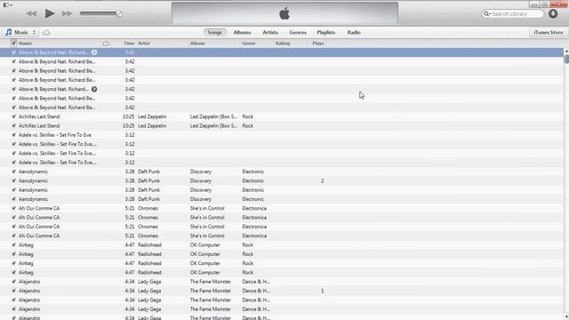Uncheck the first Ah Oui Comme CA checkbox
569x320 pixels.
[14, 208]
